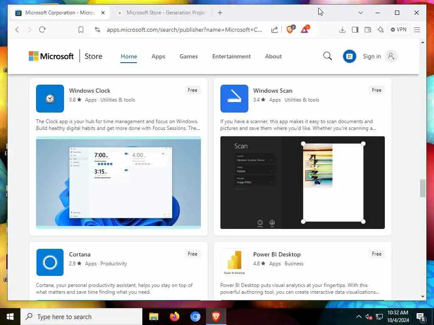This screenshot has height=325, width=434.
Task: Open the Windows Start menu
Action: point(10,317)
